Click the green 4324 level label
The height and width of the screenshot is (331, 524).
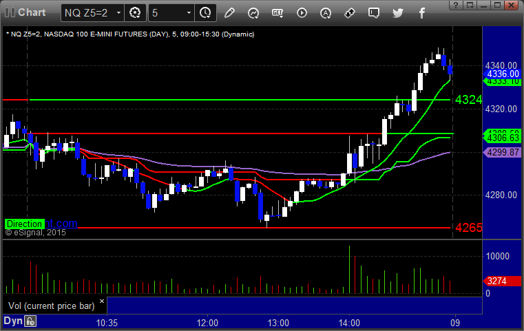click(x=468, y=100)
